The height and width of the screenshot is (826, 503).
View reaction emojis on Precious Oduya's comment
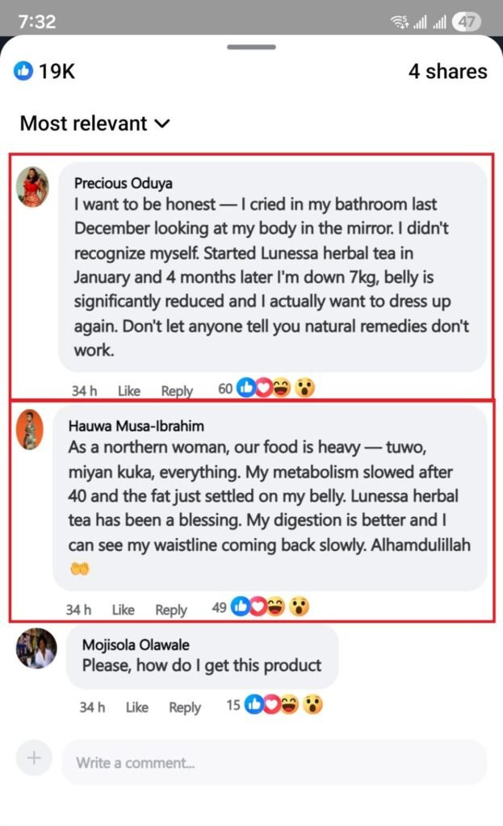coord(275,388)
